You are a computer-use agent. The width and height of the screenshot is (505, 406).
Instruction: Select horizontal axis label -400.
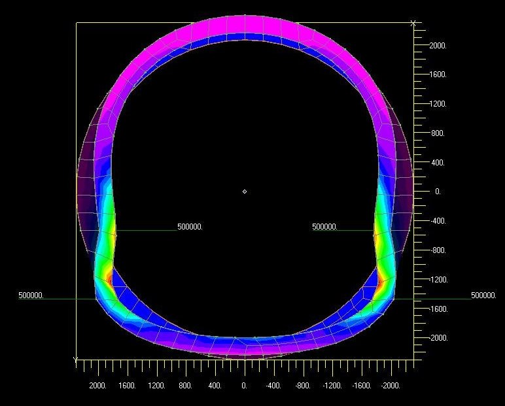273,385
